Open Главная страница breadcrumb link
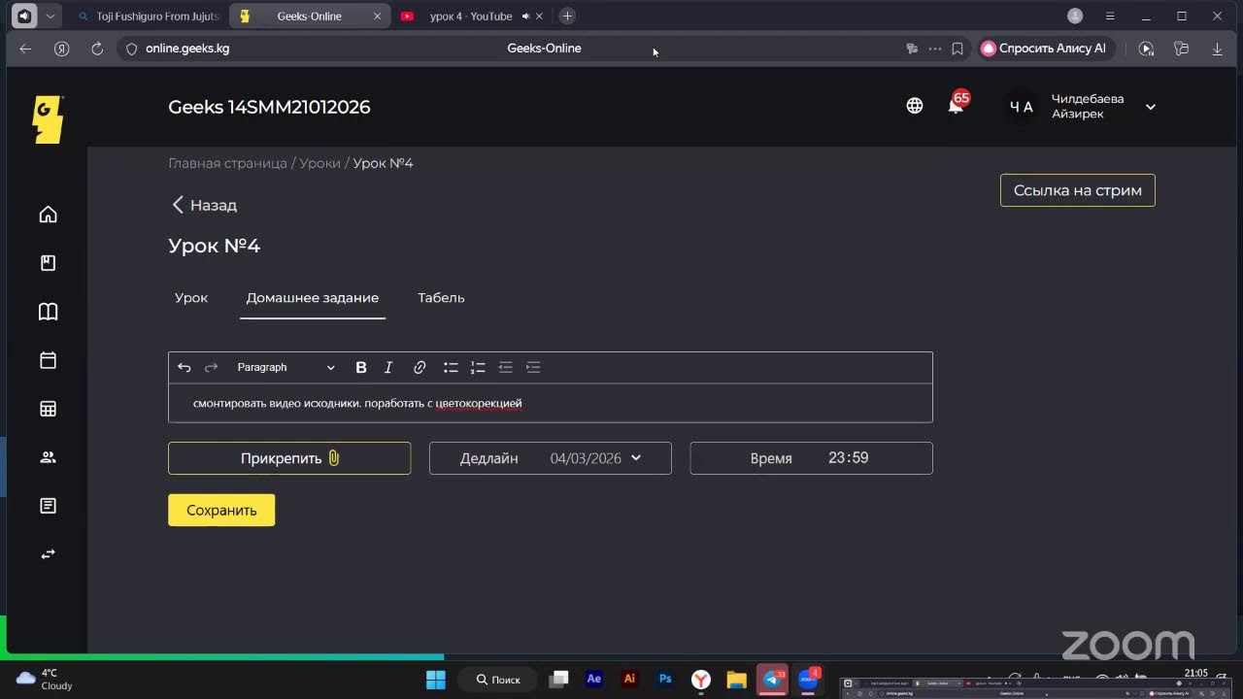Screen dimensions: 1243x699 tap(227, 163)
